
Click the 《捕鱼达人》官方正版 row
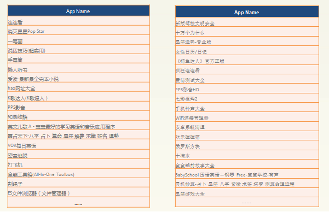click(247, 60)
